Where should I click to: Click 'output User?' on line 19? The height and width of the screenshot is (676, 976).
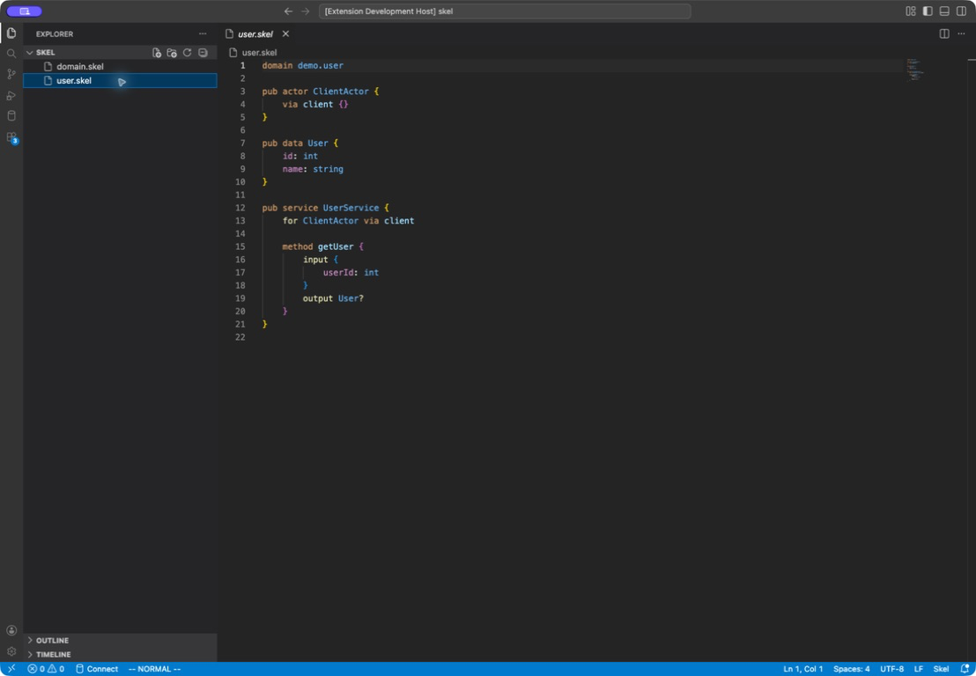coord(333,298)
